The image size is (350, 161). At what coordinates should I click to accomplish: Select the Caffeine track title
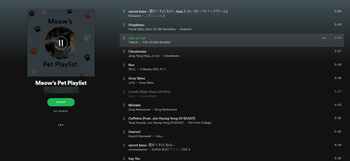click(x=162, y=118)
